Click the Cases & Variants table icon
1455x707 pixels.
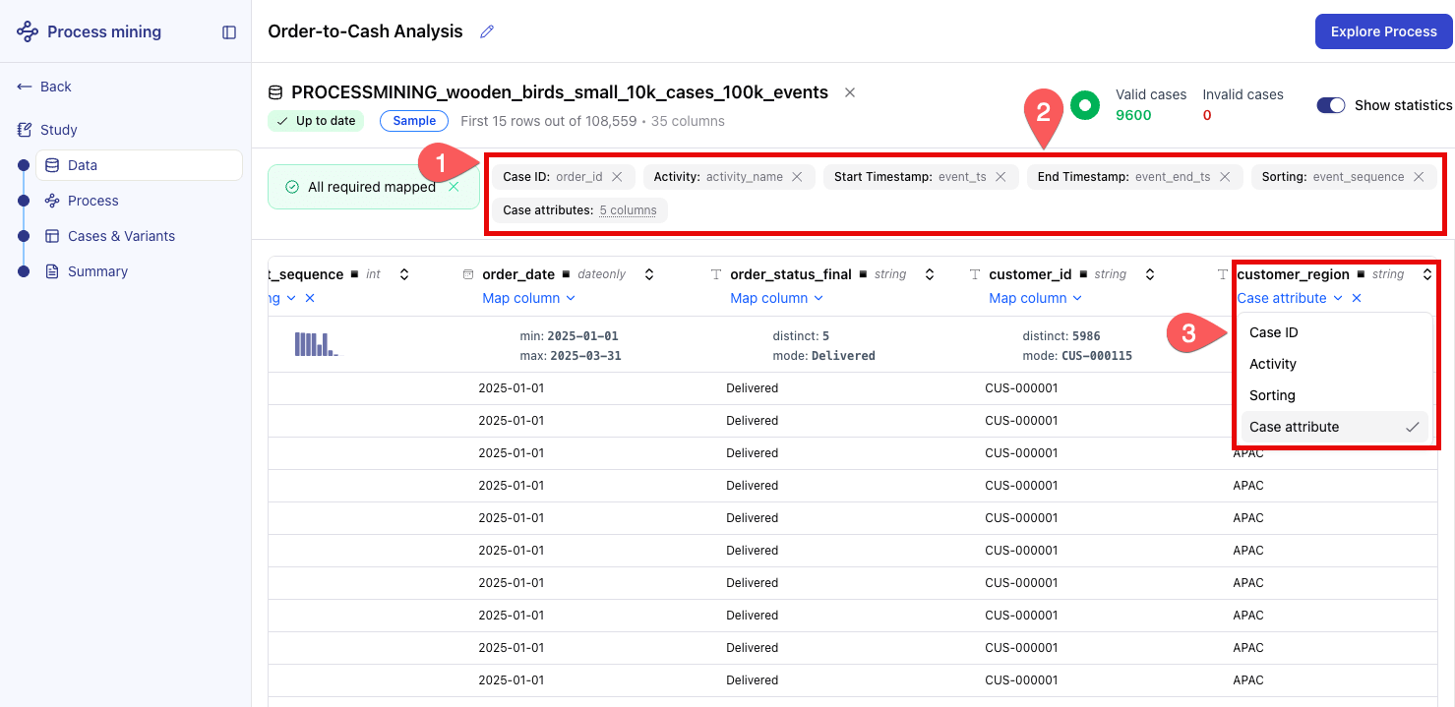pyautogui.click(x=52, y=236)
